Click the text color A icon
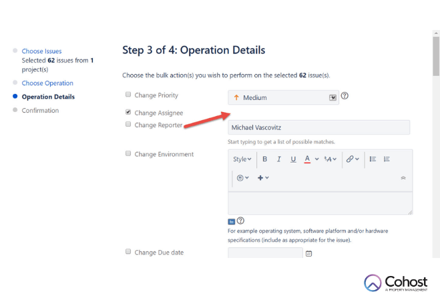440x300 pixels. coord(307,159)
